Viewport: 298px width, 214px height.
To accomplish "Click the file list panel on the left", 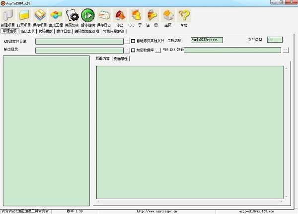I will tap(46, 131).
